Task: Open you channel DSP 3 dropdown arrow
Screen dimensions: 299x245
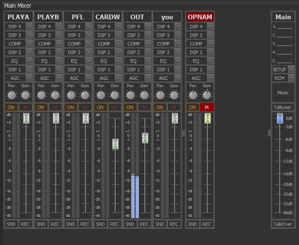Action: pyautogui.click(x=178, y=35)
